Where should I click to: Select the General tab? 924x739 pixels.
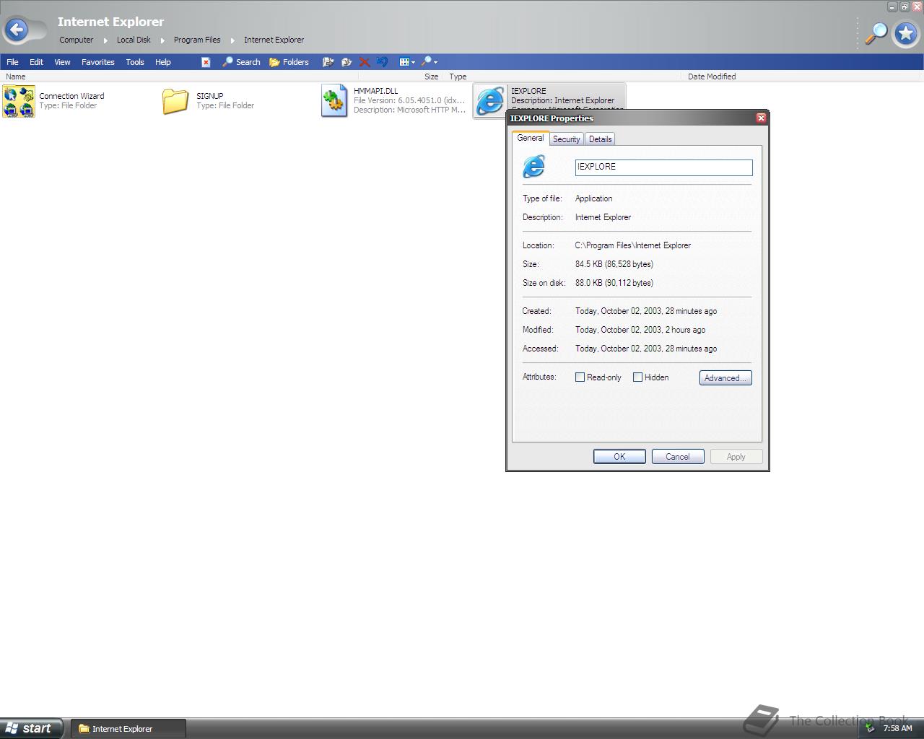[531, 138]
